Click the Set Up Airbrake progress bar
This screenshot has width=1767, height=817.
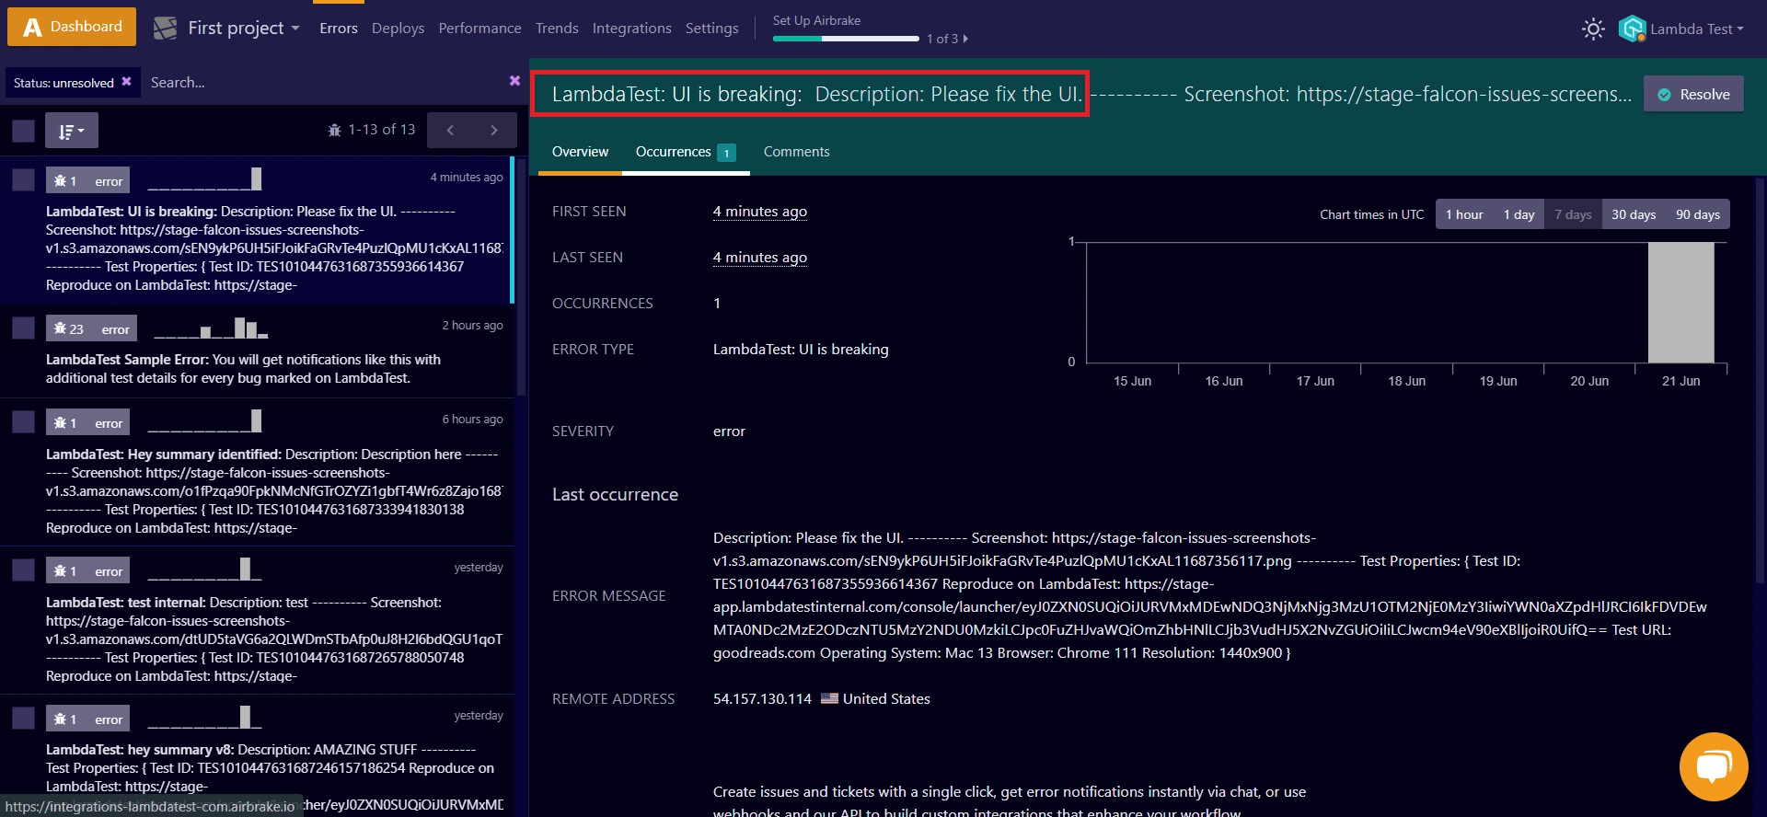(846, 39)
